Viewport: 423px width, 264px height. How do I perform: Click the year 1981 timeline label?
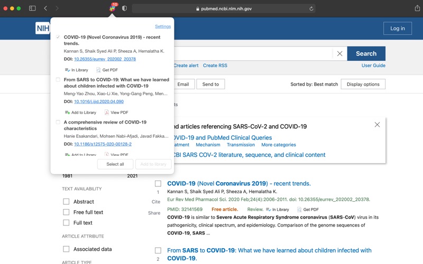click(67, 176)
